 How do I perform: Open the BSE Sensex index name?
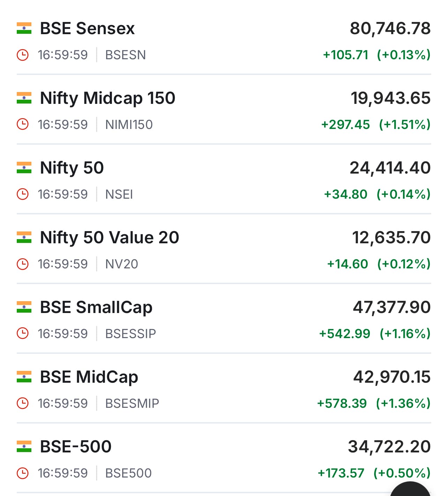(x=87, y=28)
